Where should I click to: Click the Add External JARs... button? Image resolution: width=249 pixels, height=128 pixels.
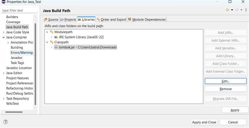[225, 40]
